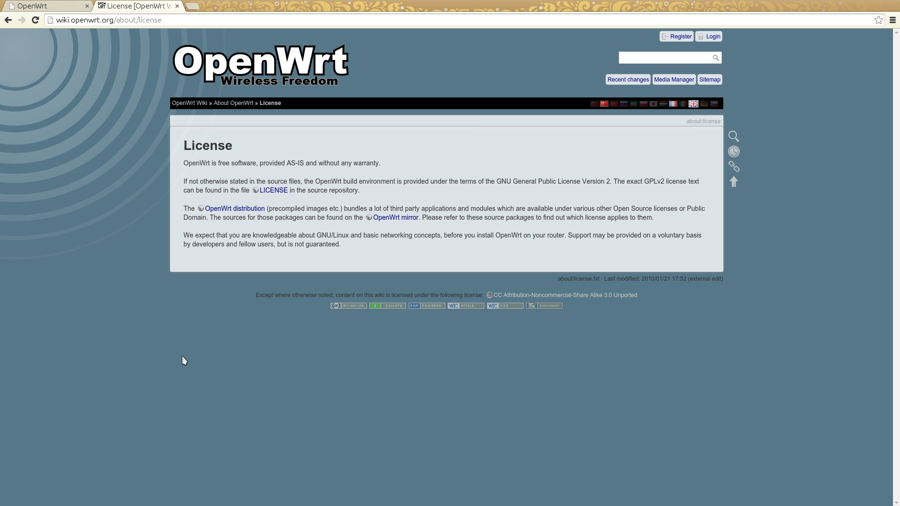Open Media Manager
The image size is (900, 506).
pyautogui.click(x=674, y=80)
